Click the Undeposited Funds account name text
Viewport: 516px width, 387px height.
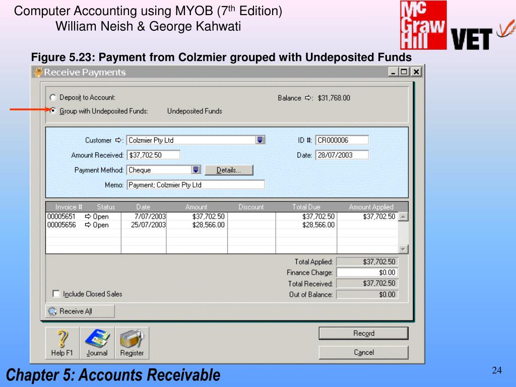pyautogui.click(x=195, y=111)
